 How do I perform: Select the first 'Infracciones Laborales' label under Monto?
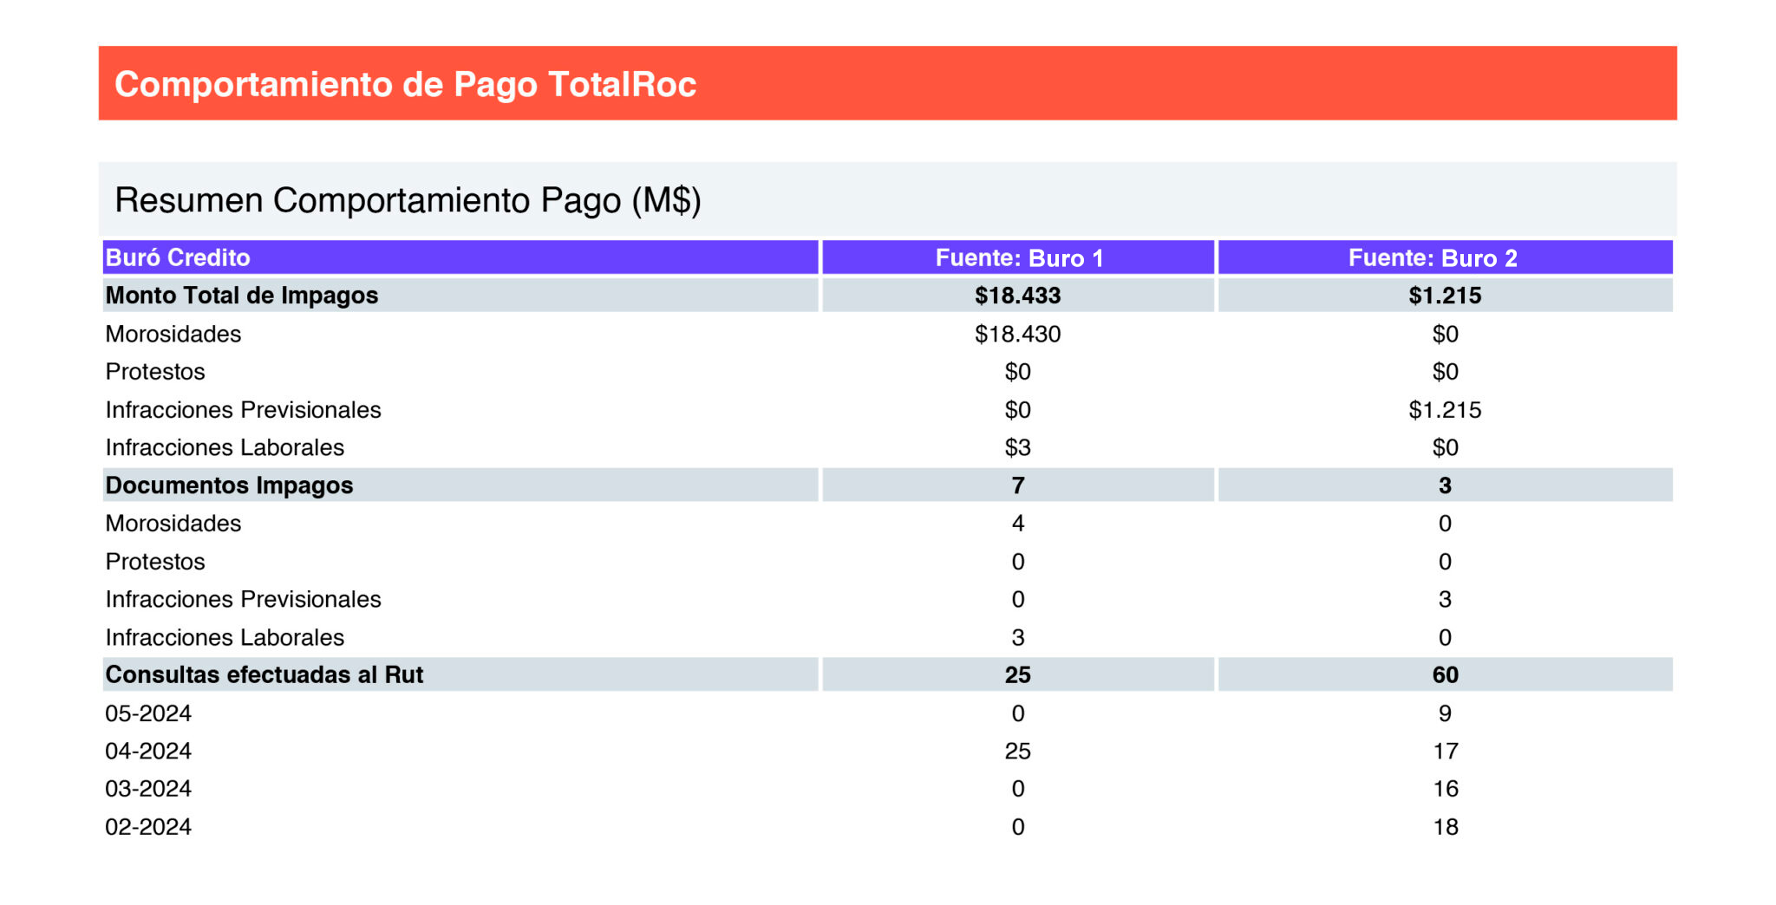pyautogui.click(x=225, y=447)
